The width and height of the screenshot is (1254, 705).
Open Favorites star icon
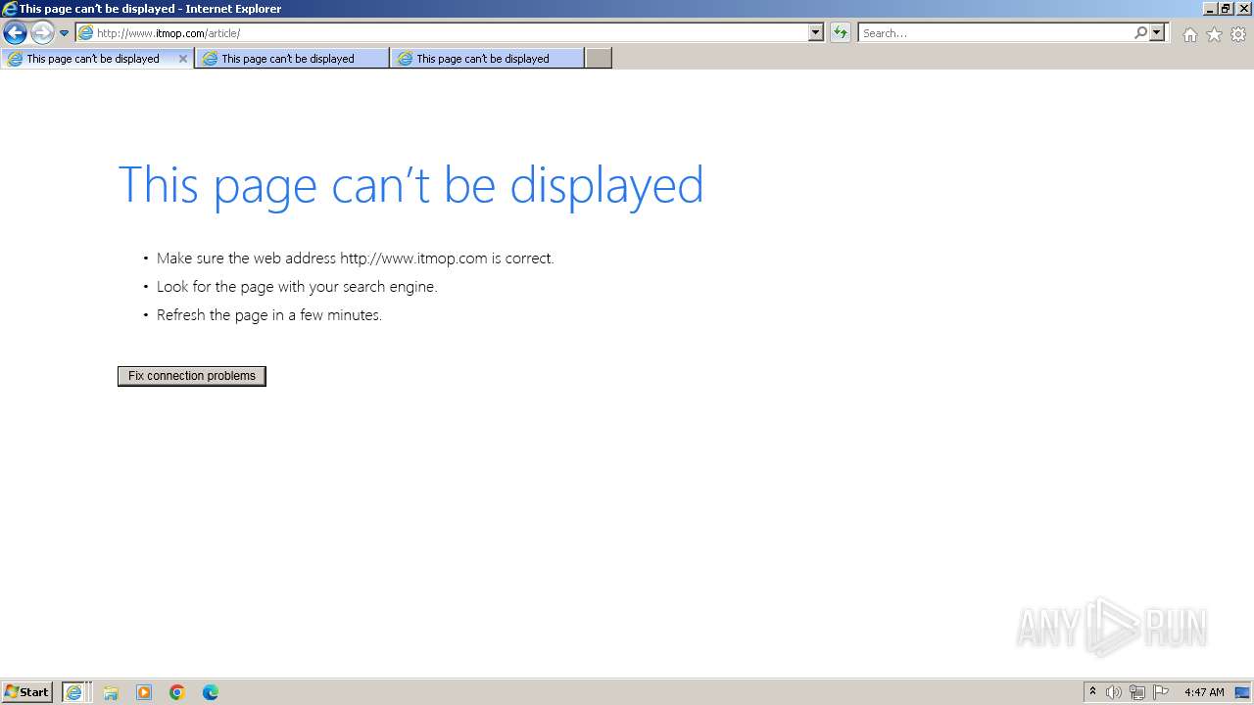1214,34
